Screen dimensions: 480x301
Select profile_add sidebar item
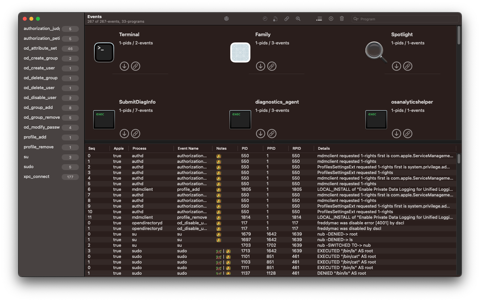(51, 137)
